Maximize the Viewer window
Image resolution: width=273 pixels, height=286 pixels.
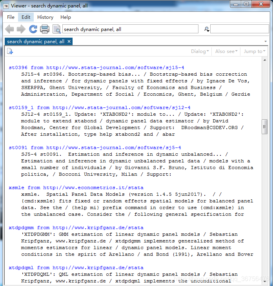click(246, 4)
